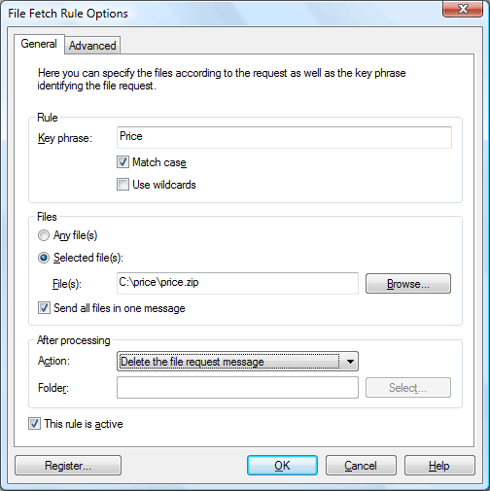Open the Delete the file request message combo box
The width and height of the screenshot is (490, 491).
click(237, 362)
